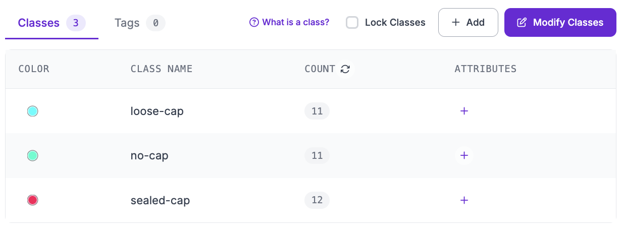Click the count badge for sealed-cap
This screenshot has width=623, height=231.
point(317,200)
